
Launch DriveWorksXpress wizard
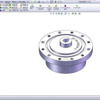point(65,7)
